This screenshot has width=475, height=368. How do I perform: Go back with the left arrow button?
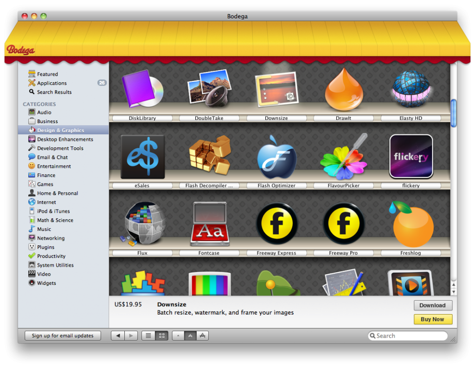click(x=118, y=335)
